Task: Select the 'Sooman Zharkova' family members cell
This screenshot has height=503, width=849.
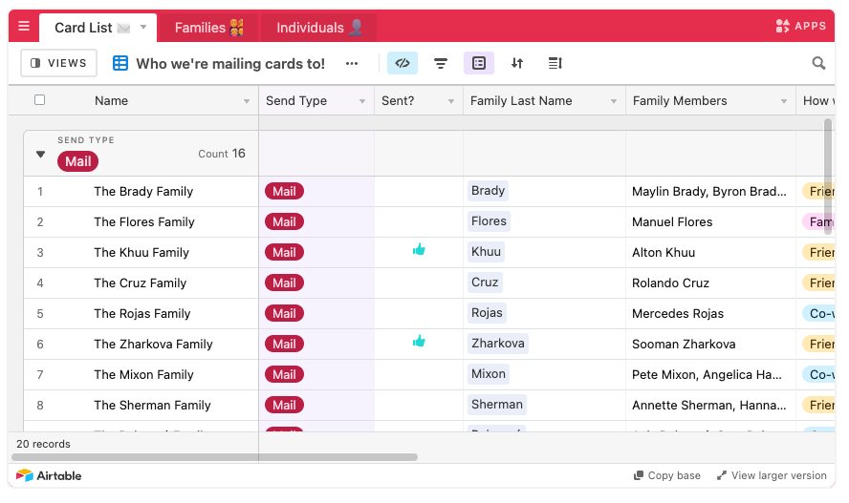Action: (710, 345)
